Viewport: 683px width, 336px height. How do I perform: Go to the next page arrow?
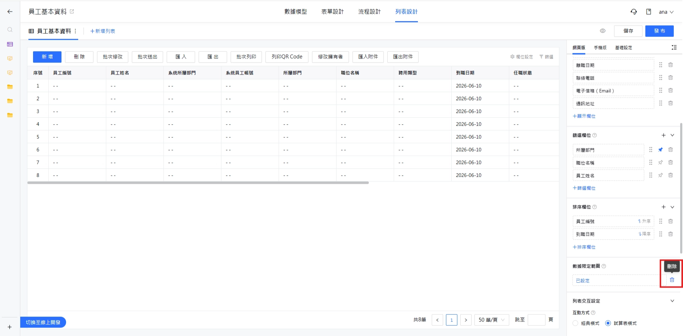pos(466,320)
